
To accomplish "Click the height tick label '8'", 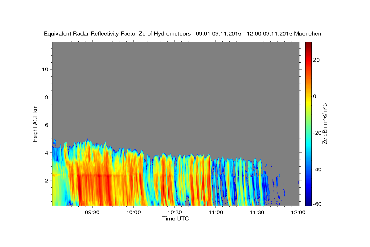I will pyautogui.click(x=47, y=97).
